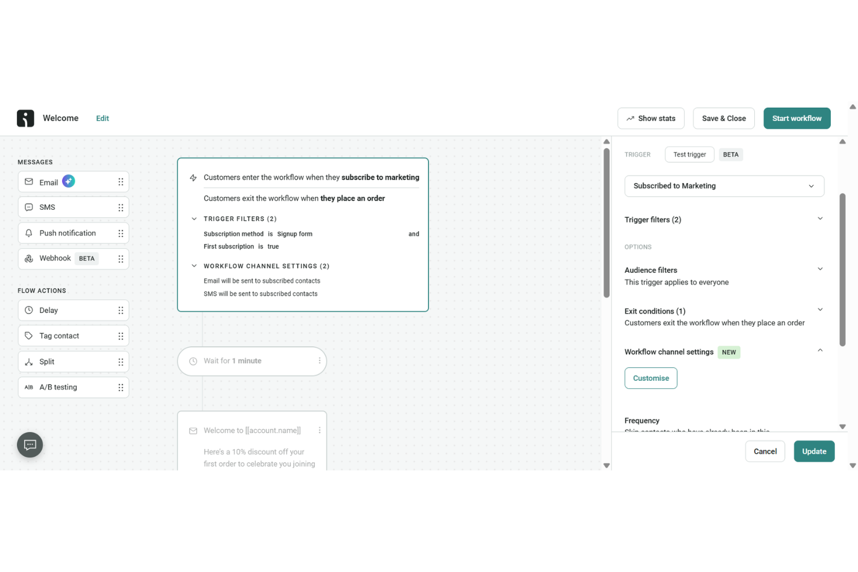Expand the Exit conditions (1) section

(x=820, y=310)
